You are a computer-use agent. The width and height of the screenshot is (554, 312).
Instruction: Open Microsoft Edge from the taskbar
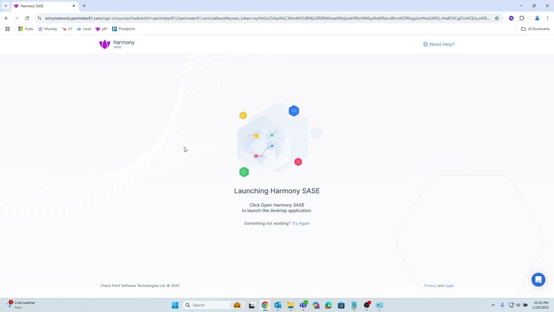(x=329, y=305)
